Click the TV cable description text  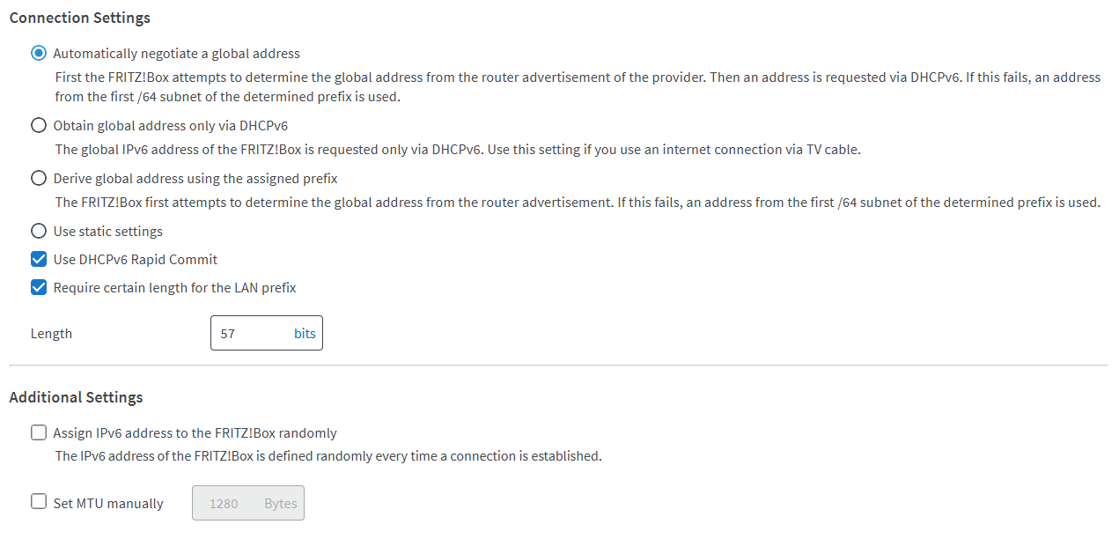pos(458,150)
